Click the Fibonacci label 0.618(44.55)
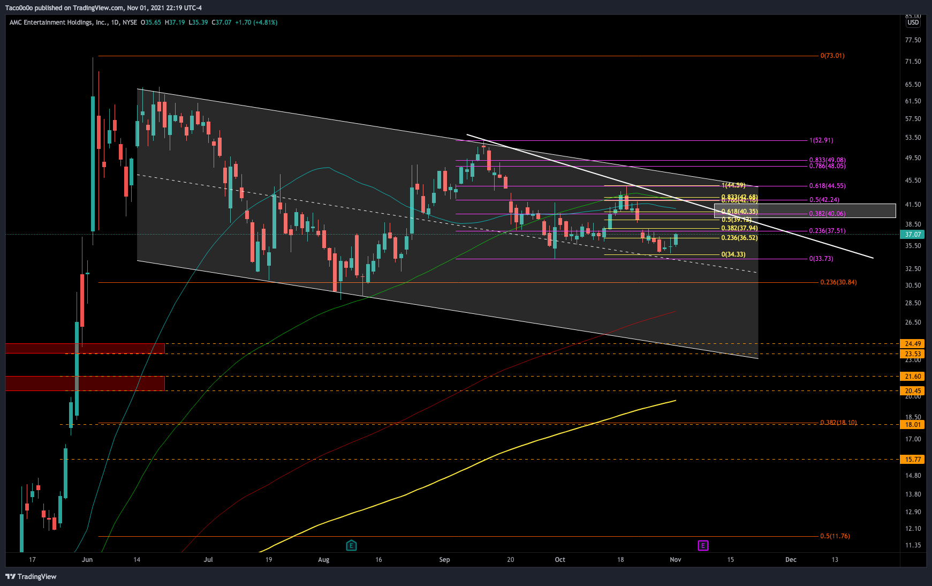The height and width of the screenshot is (586, 932). coord(828,186)
